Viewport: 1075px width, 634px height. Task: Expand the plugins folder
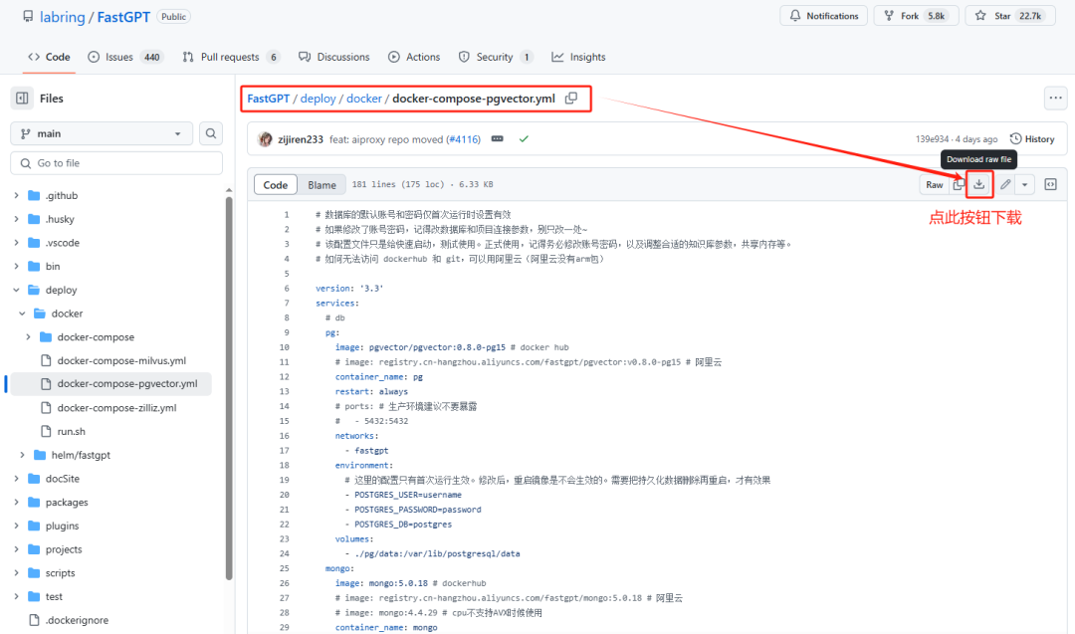(17, 526)
